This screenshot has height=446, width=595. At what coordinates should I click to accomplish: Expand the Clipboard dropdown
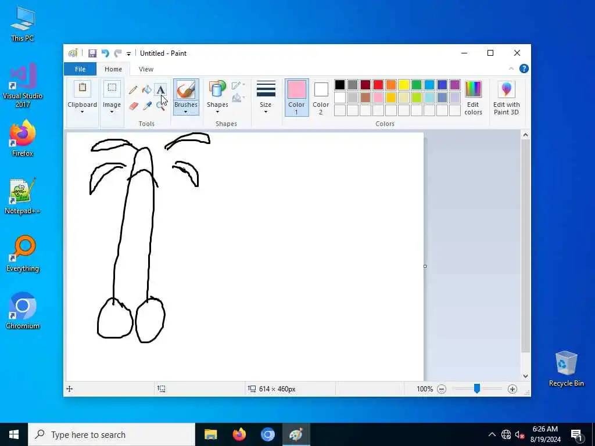point(83,112)
